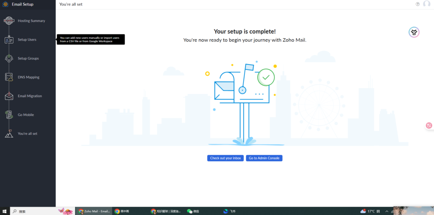Click the Setup Users tooltip about CSV import
Viewport: 434px width, 215px height.
click(91, 39)
